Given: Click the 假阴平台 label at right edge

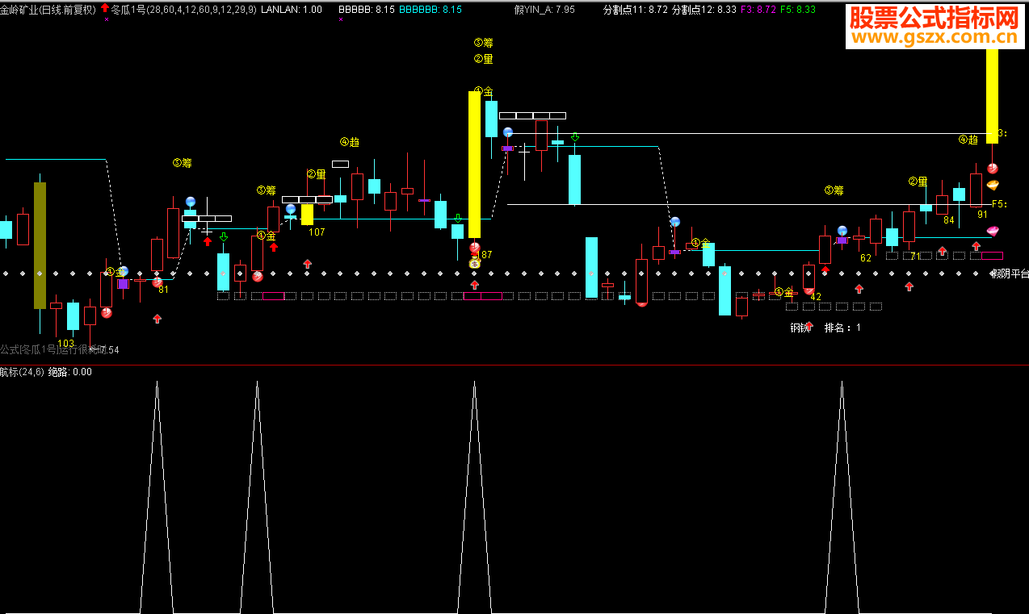Looking at the screenshot, I should 1010,274.
